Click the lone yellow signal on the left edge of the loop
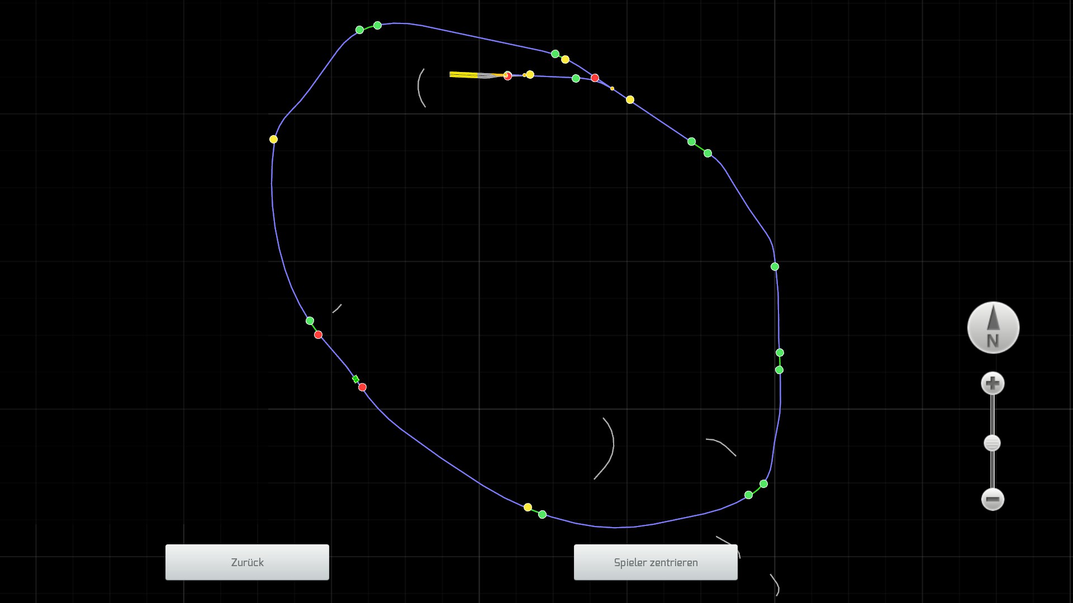The height and width of the screenshot is (603, 1073). [273, 139]
